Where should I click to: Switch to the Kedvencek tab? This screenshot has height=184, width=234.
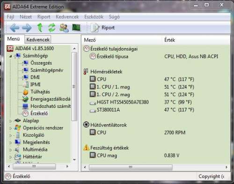(38, 40)
